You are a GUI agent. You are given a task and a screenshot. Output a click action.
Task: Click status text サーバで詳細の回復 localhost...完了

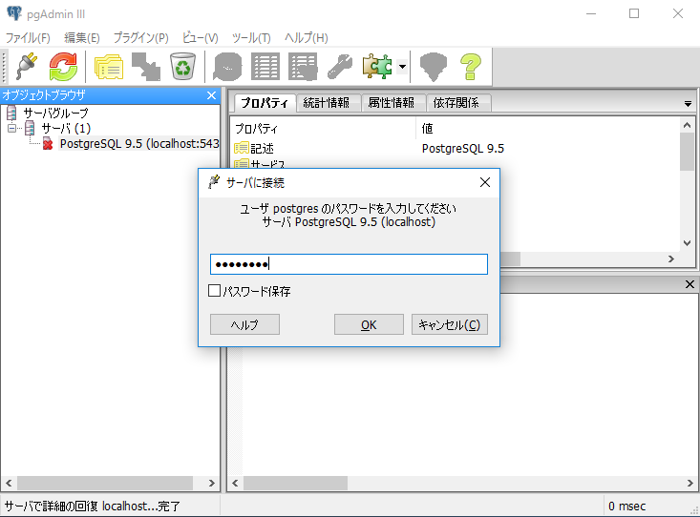point(93,506)
